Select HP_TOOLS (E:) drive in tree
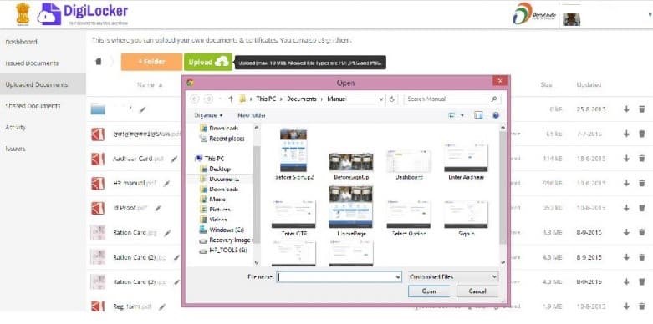Viewport: 653px width, 324px height. pos(223,251)
